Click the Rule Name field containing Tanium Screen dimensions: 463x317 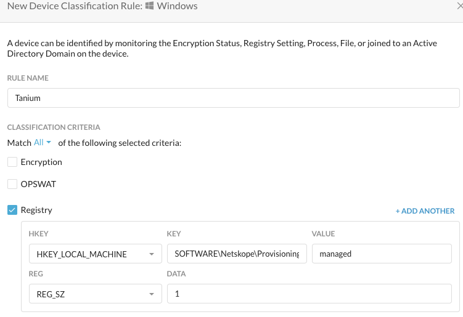[x=233, y=98]
